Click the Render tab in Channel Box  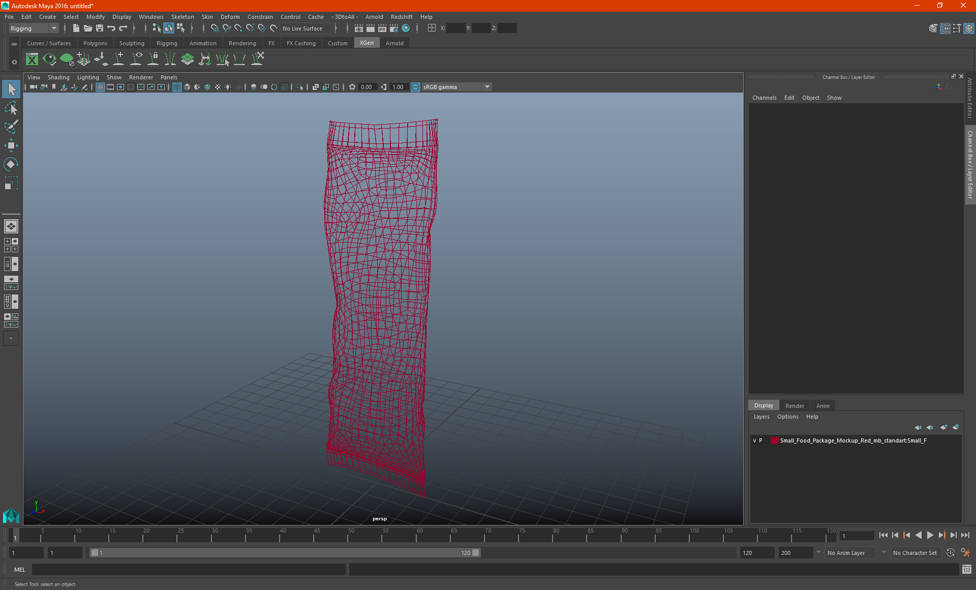tap(795, 405)
